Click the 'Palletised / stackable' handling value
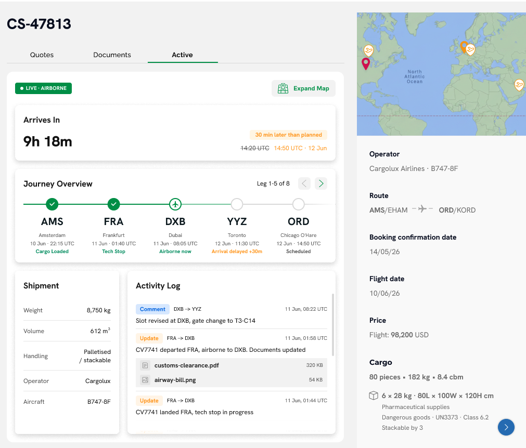This screenshot has height=448, width=526. pyautogui.click(x=95, y=356)
